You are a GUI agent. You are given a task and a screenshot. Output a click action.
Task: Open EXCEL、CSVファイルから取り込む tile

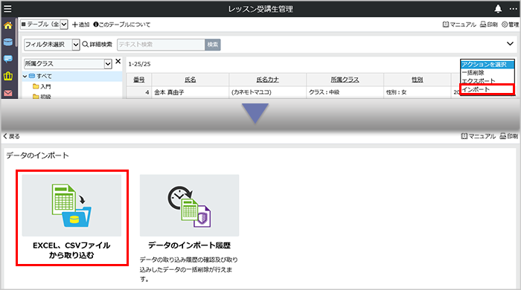click(x=71, y=218)
